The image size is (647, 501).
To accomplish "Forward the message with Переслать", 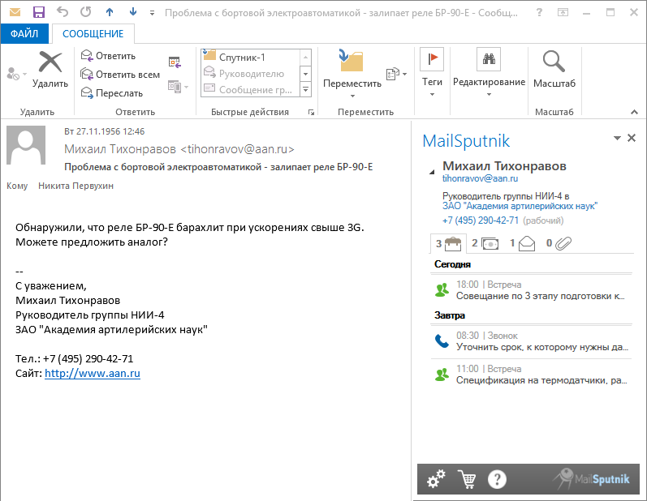I will pos(112,93).
